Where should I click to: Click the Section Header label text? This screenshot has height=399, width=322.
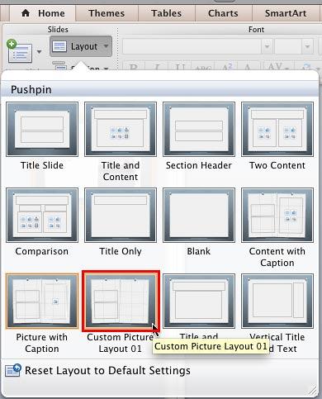(199, 165)
